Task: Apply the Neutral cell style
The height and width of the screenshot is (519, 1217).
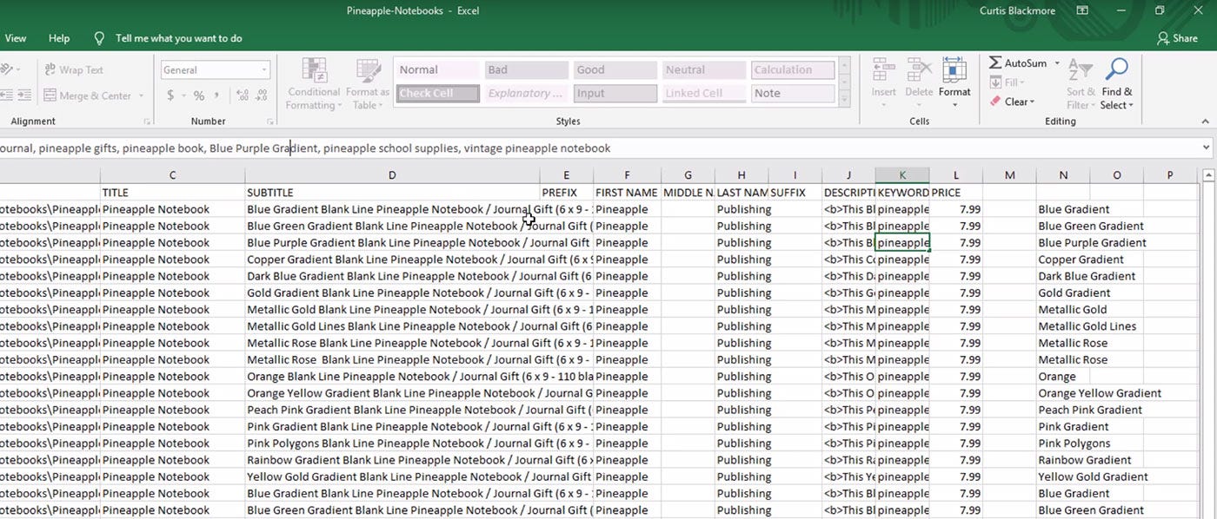Action: click(703, 70)
